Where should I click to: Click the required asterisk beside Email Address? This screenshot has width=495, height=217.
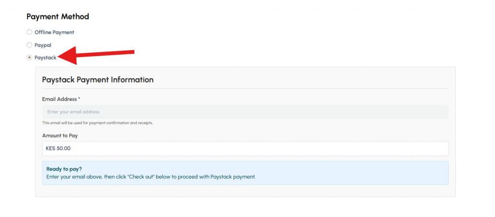click(x=79, y=99)
